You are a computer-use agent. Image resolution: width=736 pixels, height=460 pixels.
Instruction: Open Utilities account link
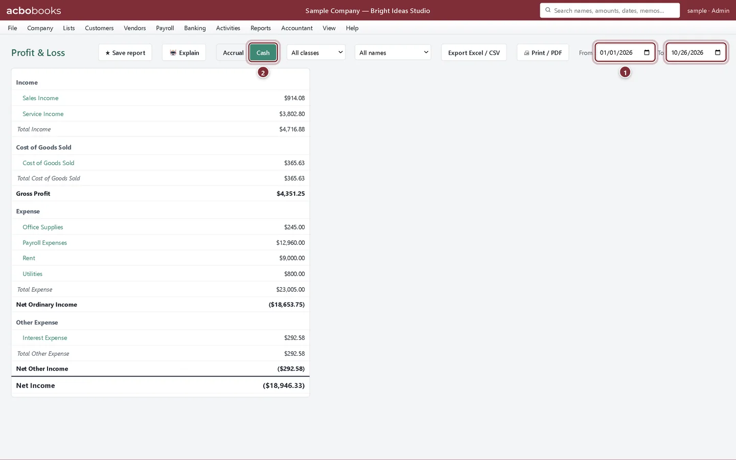(x=33, y=274)
